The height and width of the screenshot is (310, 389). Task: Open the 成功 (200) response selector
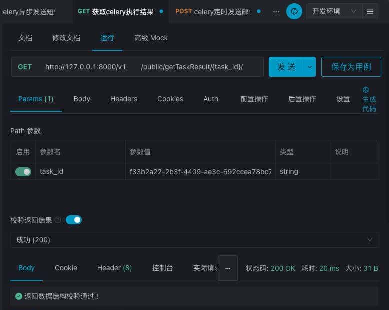(x=194, y=240)
